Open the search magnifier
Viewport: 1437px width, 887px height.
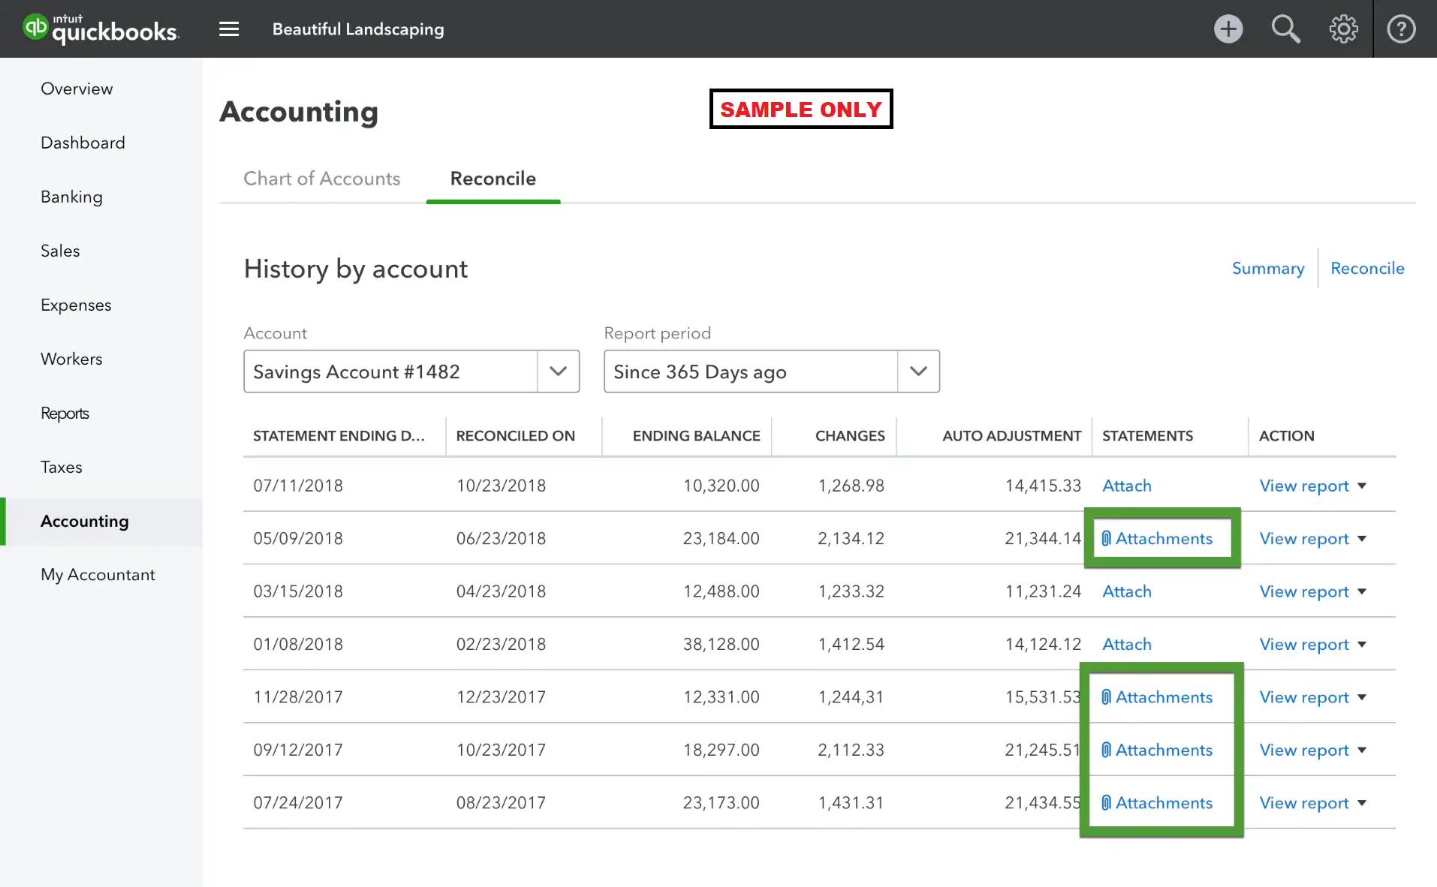pos(1285,29)
